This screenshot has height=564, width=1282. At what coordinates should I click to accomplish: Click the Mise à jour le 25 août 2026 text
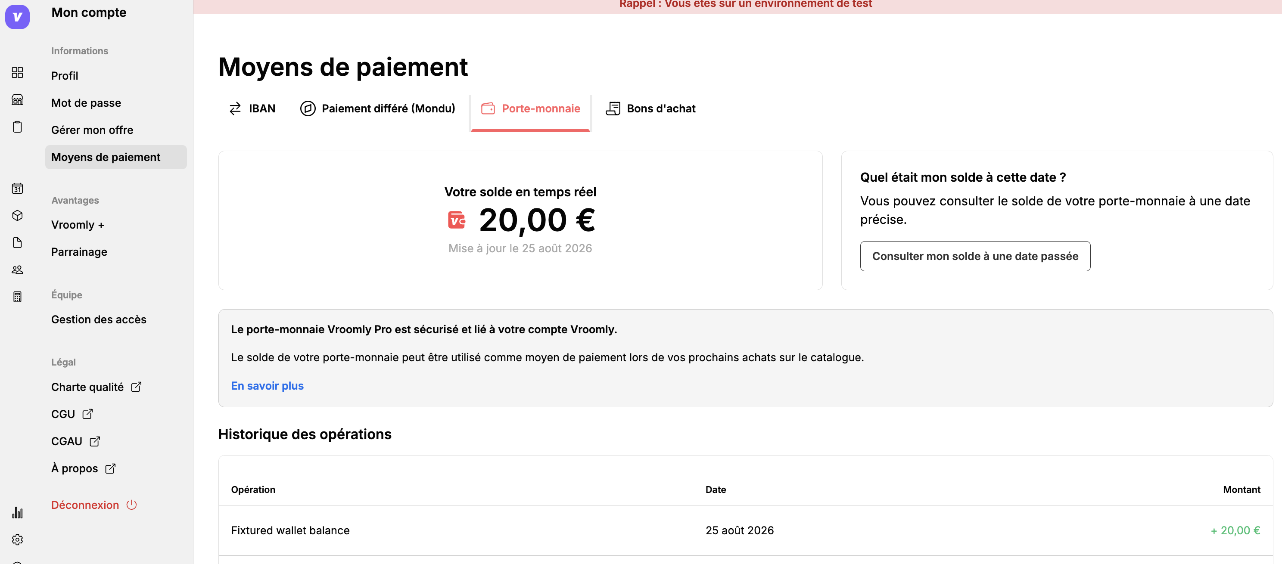(x=520, y=248)
